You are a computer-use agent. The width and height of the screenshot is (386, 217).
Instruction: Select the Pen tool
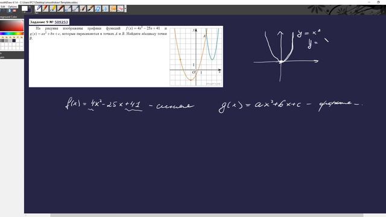pyautogui.click(x=38, y=9)
